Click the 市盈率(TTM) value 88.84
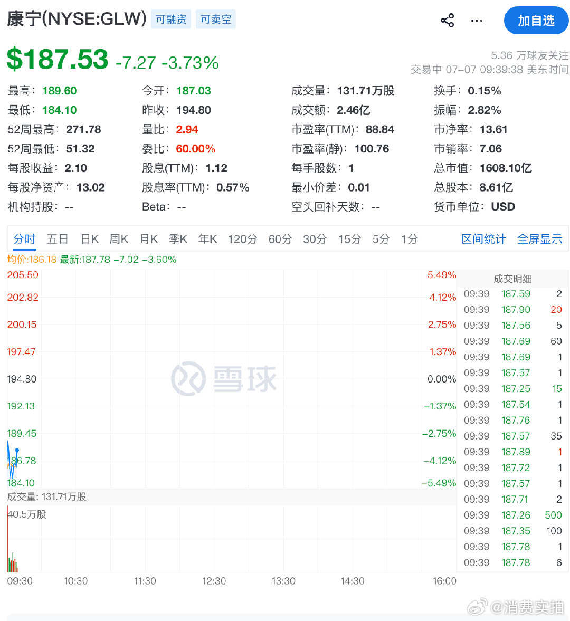The image size is (570, 621). click(380, 129)
